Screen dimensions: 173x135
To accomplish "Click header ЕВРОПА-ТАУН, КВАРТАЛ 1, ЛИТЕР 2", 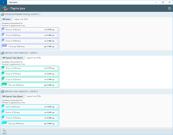I will click(21, 91).
